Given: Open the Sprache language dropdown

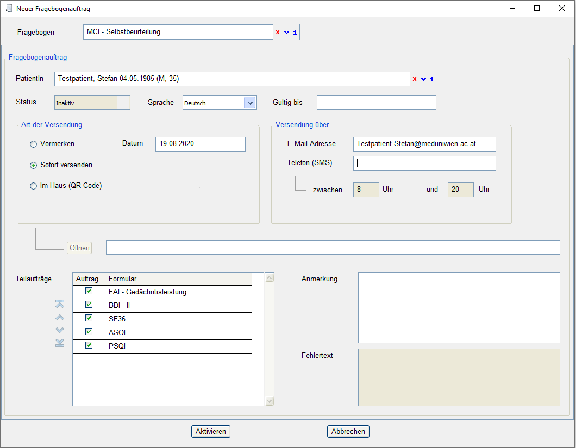Looking at the screenshot, I should 250,103.
